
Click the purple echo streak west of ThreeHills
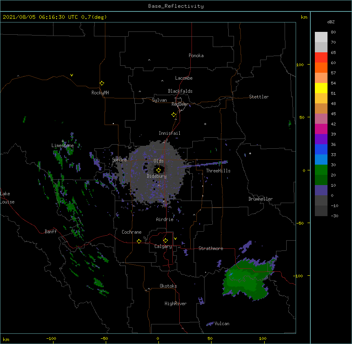[x=203, y=164]
